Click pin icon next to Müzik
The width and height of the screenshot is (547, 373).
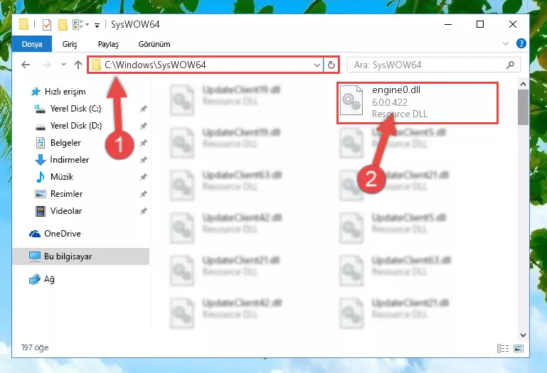coord(143,177)
